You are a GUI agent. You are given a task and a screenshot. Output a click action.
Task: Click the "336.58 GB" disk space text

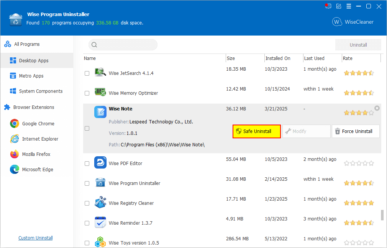tap(107, 23)
